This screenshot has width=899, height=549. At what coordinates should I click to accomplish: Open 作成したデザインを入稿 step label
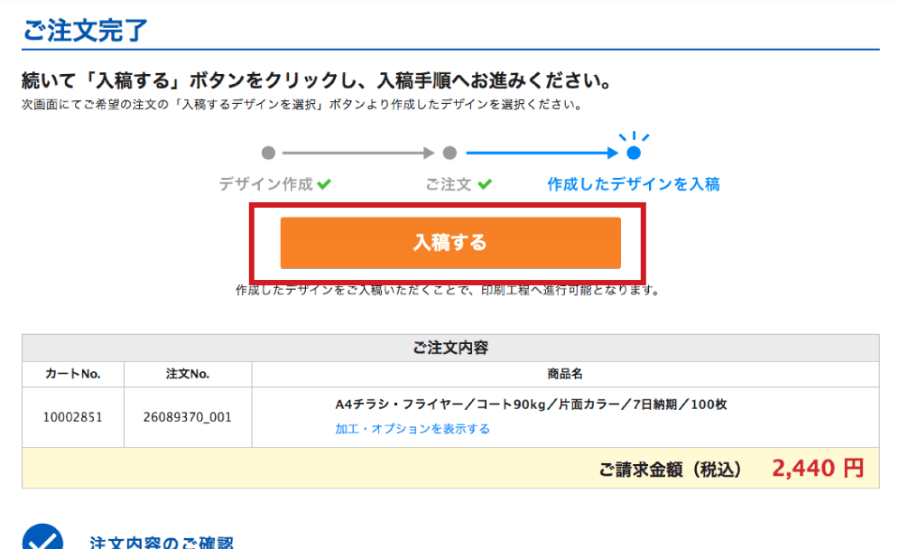click(x=633, y=185)
